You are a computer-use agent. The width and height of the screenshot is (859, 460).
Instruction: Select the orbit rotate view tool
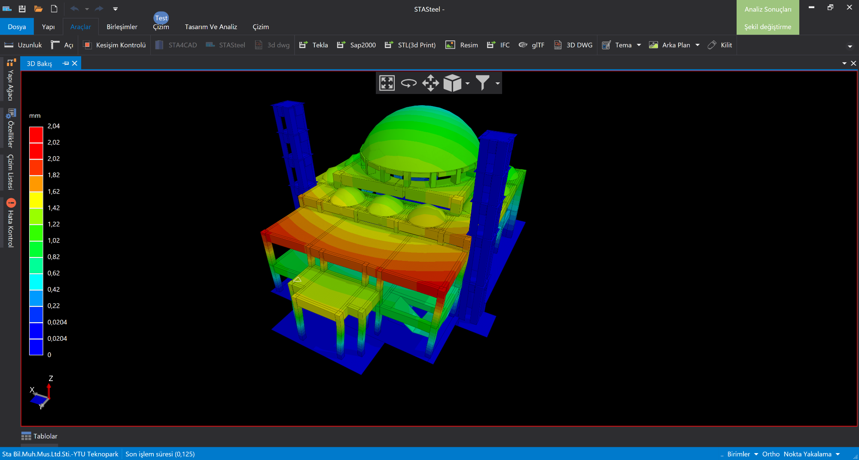coord(408,83)
